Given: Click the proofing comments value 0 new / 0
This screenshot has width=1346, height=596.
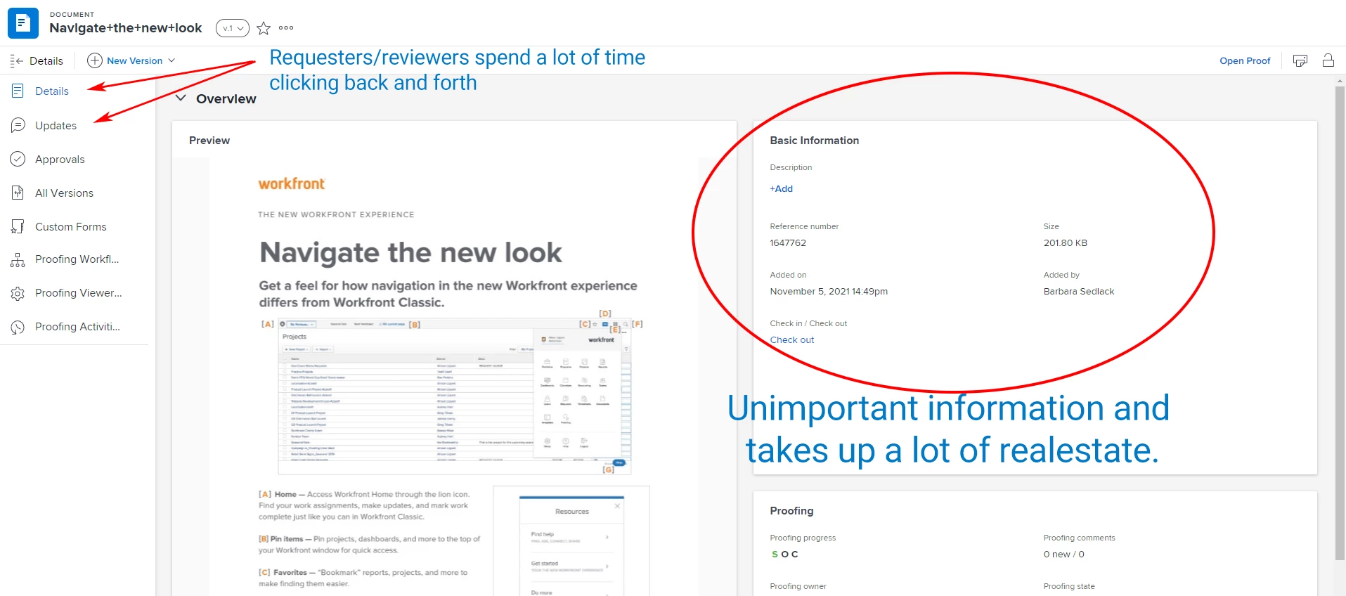Looking at the screenshot, I should pos(1063,555).
